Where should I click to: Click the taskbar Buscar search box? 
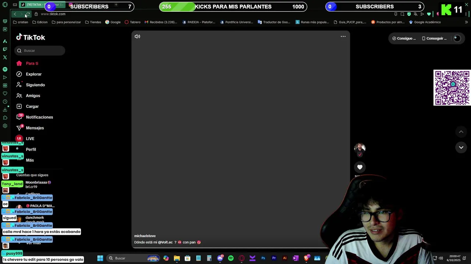click(x=133, y=258)
